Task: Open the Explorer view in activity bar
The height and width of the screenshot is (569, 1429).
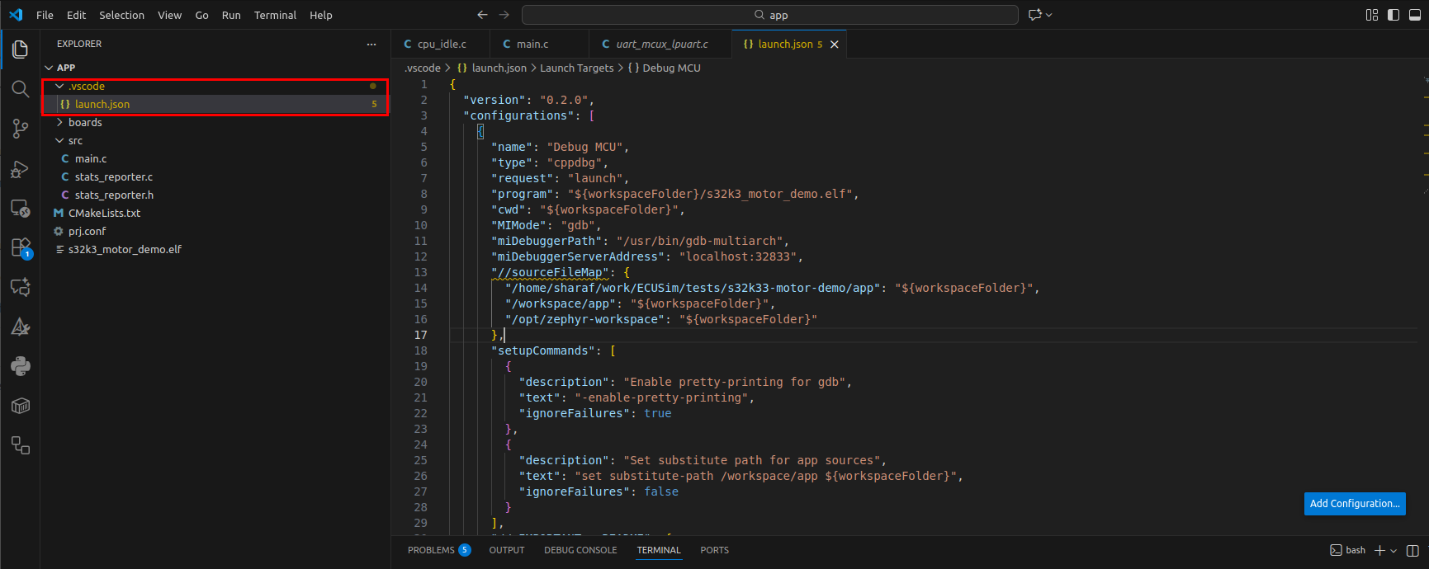Action: pyautogui.click(x=21, y=49)
